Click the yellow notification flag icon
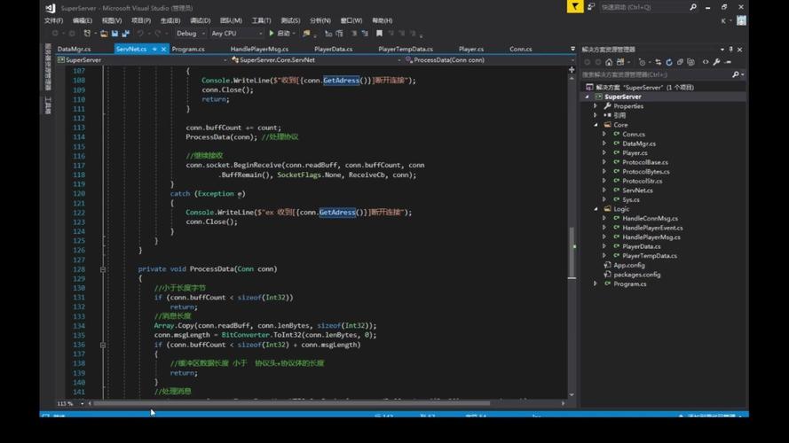The height and width of the screenshot is (443, 789). pos(576,7)
